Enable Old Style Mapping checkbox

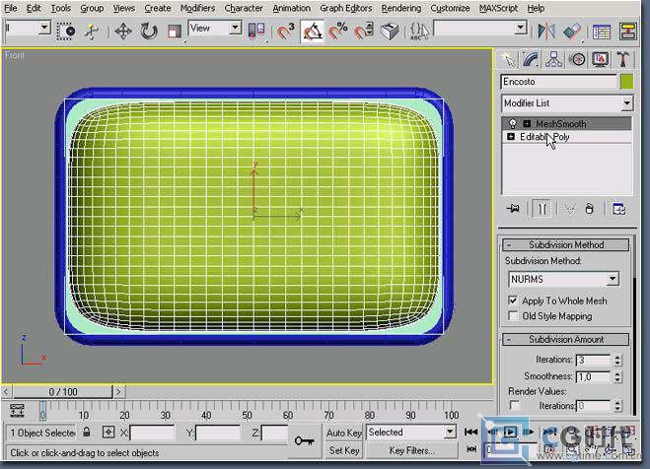[514, 316]
